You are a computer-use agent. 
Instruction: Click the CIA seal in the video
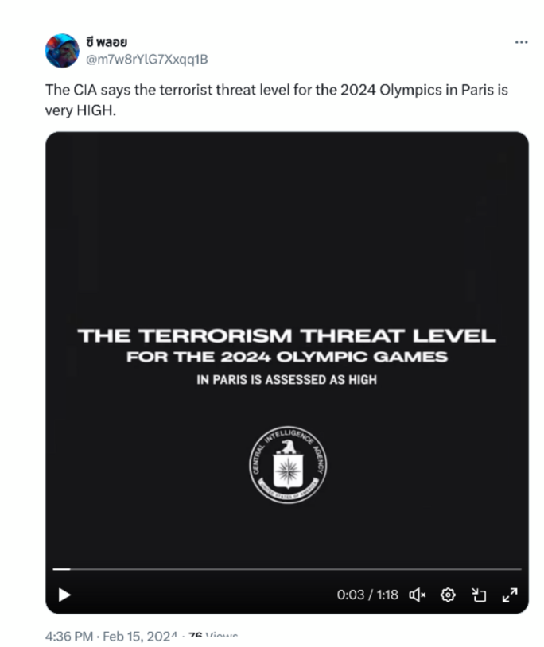(287, 465)
